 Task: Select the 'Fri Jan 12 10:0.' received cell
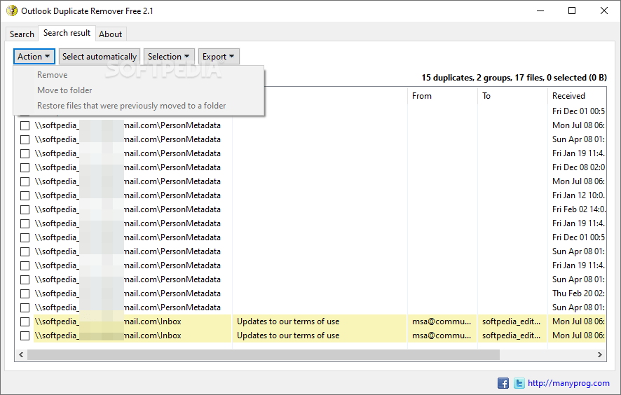578,195
